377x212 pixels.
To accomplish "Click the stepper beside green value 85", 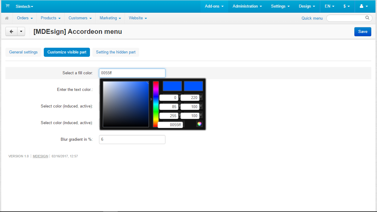I will click(180, 106).
